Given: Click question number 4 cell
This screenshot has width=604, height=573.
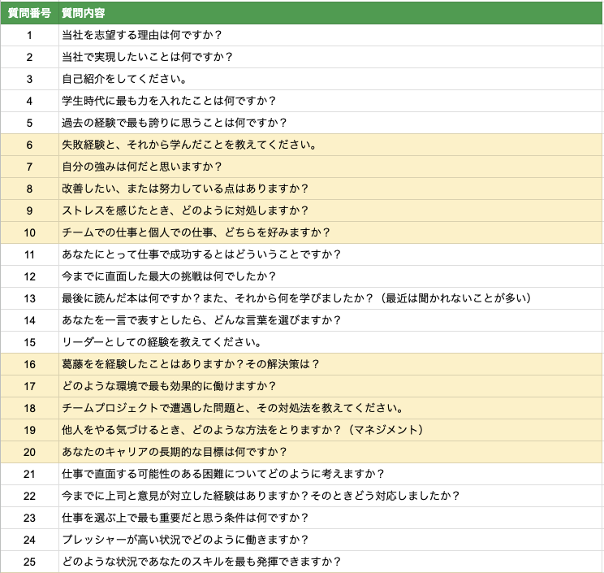Looking at the screenshot, I should pyautogui.click(x=30, y=101).
